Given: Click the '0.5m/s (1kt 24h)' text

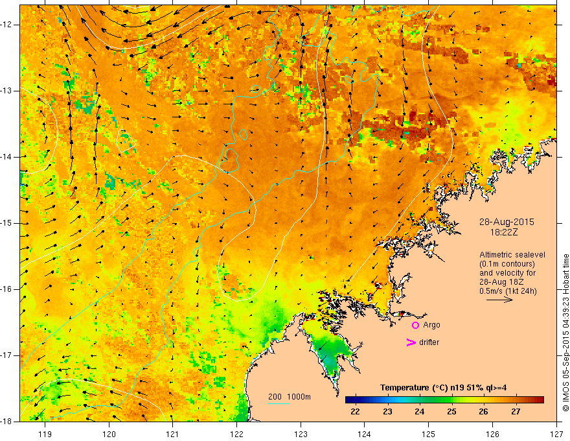Looking at the screenshot, I should (508, 291).
